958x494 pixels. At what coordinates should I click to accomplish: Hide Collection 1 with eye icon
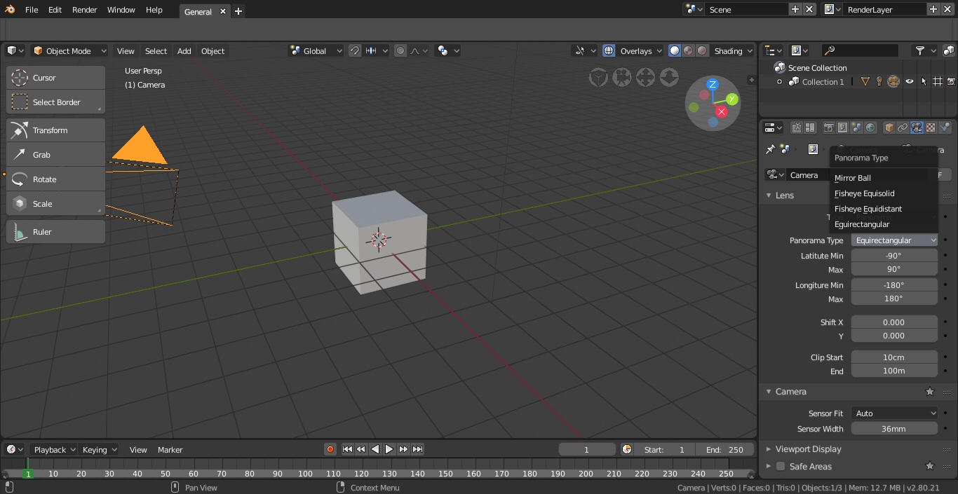[x=910, y=82]
